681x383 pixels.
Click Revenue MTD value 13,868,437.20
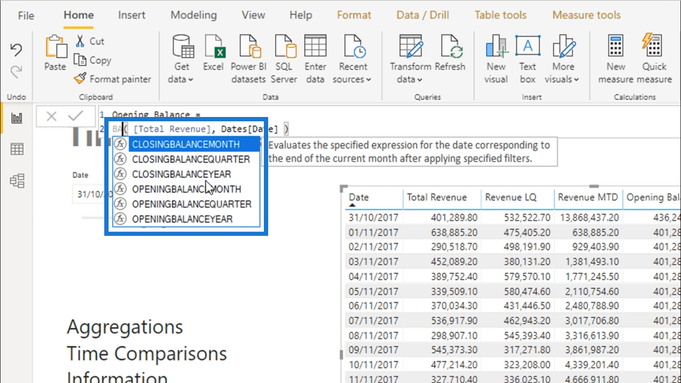(x=589, y=217)
